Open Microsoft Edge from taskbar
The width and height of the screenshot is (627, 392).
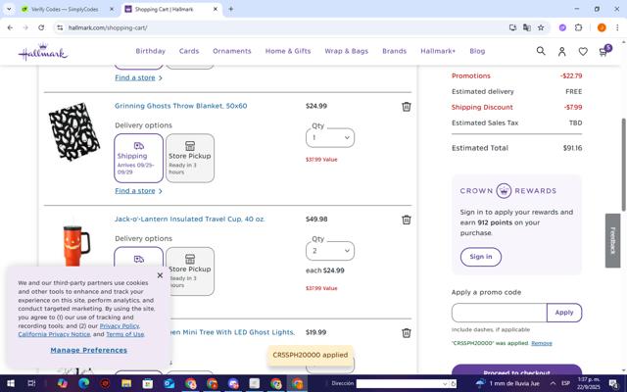pos(84,383)
